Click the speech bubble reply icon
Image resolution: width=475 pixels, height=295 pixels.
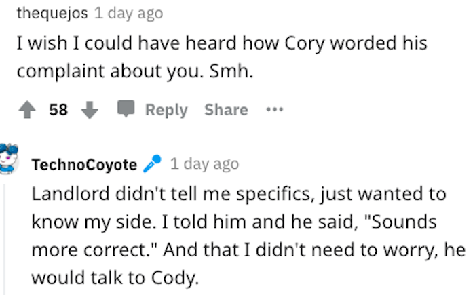[x=126, y=109]
